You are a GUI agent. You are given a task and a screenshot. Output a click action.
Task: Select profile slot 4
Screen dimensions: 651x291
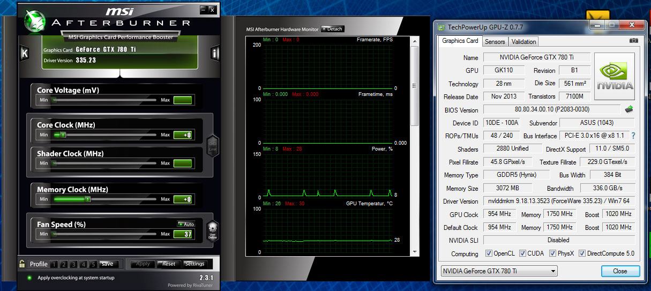[x=83, y=264]
